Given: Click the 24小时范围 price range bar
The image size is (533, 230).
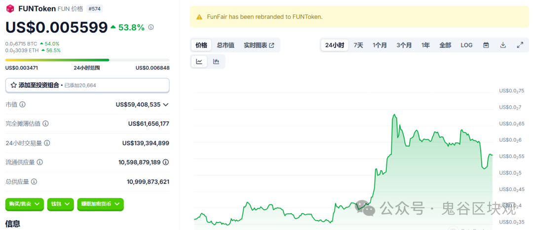Looking at the screenshot, I should point(87,60).
